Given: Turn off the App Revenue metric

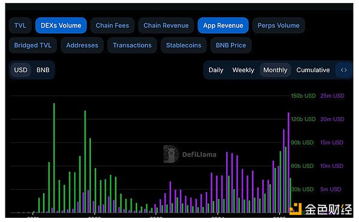Looking at the screenshot, I should click(223, 25).
